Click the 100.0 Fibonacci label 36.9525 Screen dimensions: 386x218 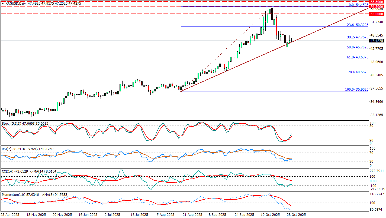356,89
